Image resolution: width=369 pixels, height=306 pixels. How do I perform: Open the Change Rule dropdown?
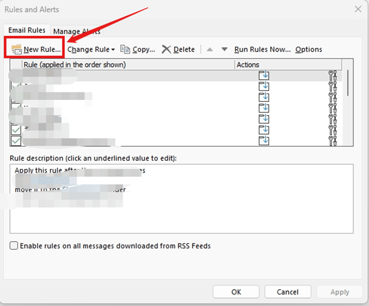91,50
